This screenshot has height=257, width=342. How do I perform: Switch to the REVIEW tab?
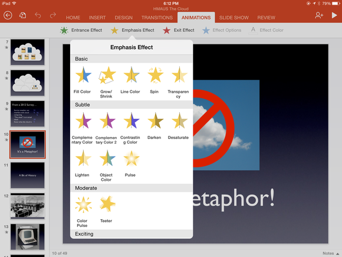tap(266, 18)
